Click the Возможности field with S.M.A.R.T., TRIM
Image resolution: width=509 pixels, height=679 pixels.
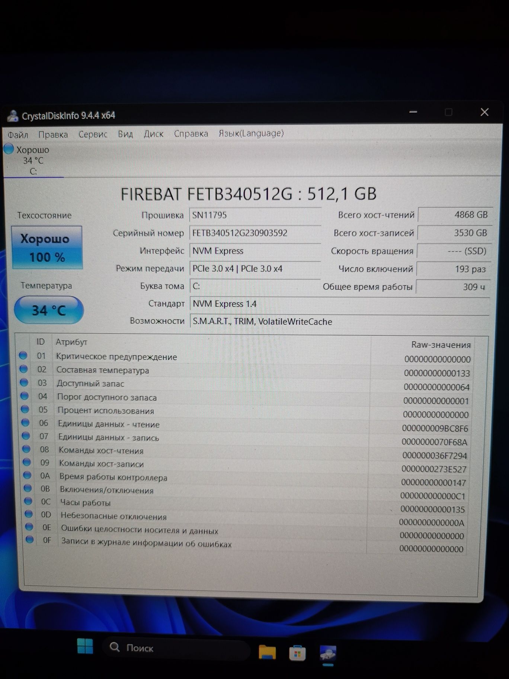click(339, 321)
